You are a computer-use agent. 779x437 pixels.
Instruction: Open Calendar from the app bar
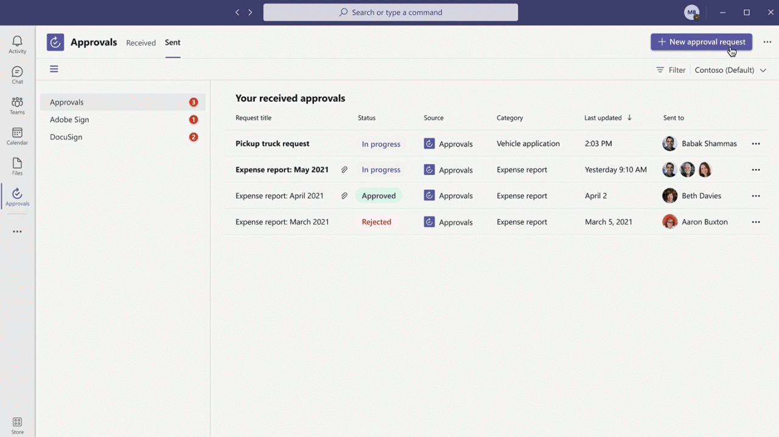[x=17, y=136]
